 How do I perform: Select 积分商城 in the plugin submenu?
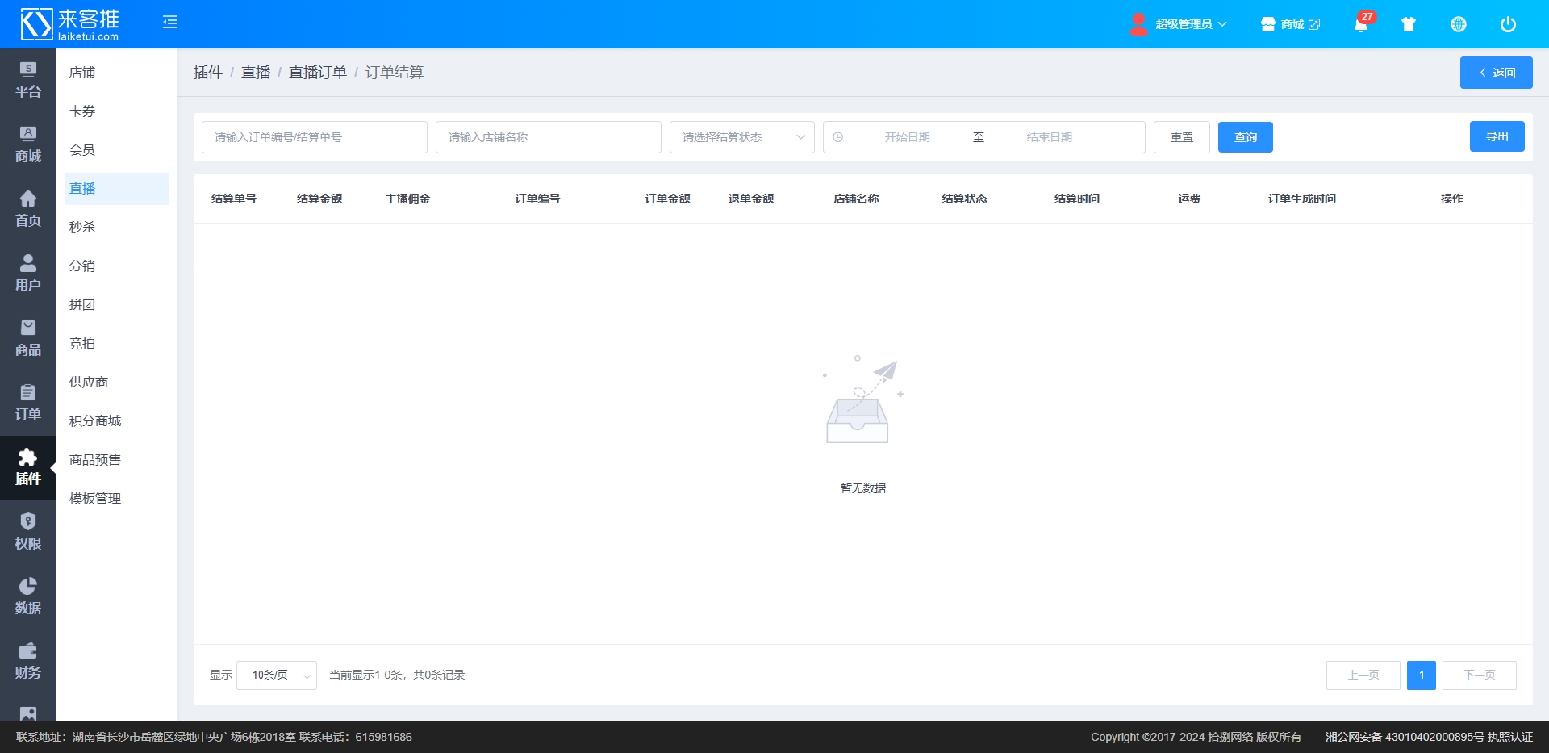pos(95,421)
